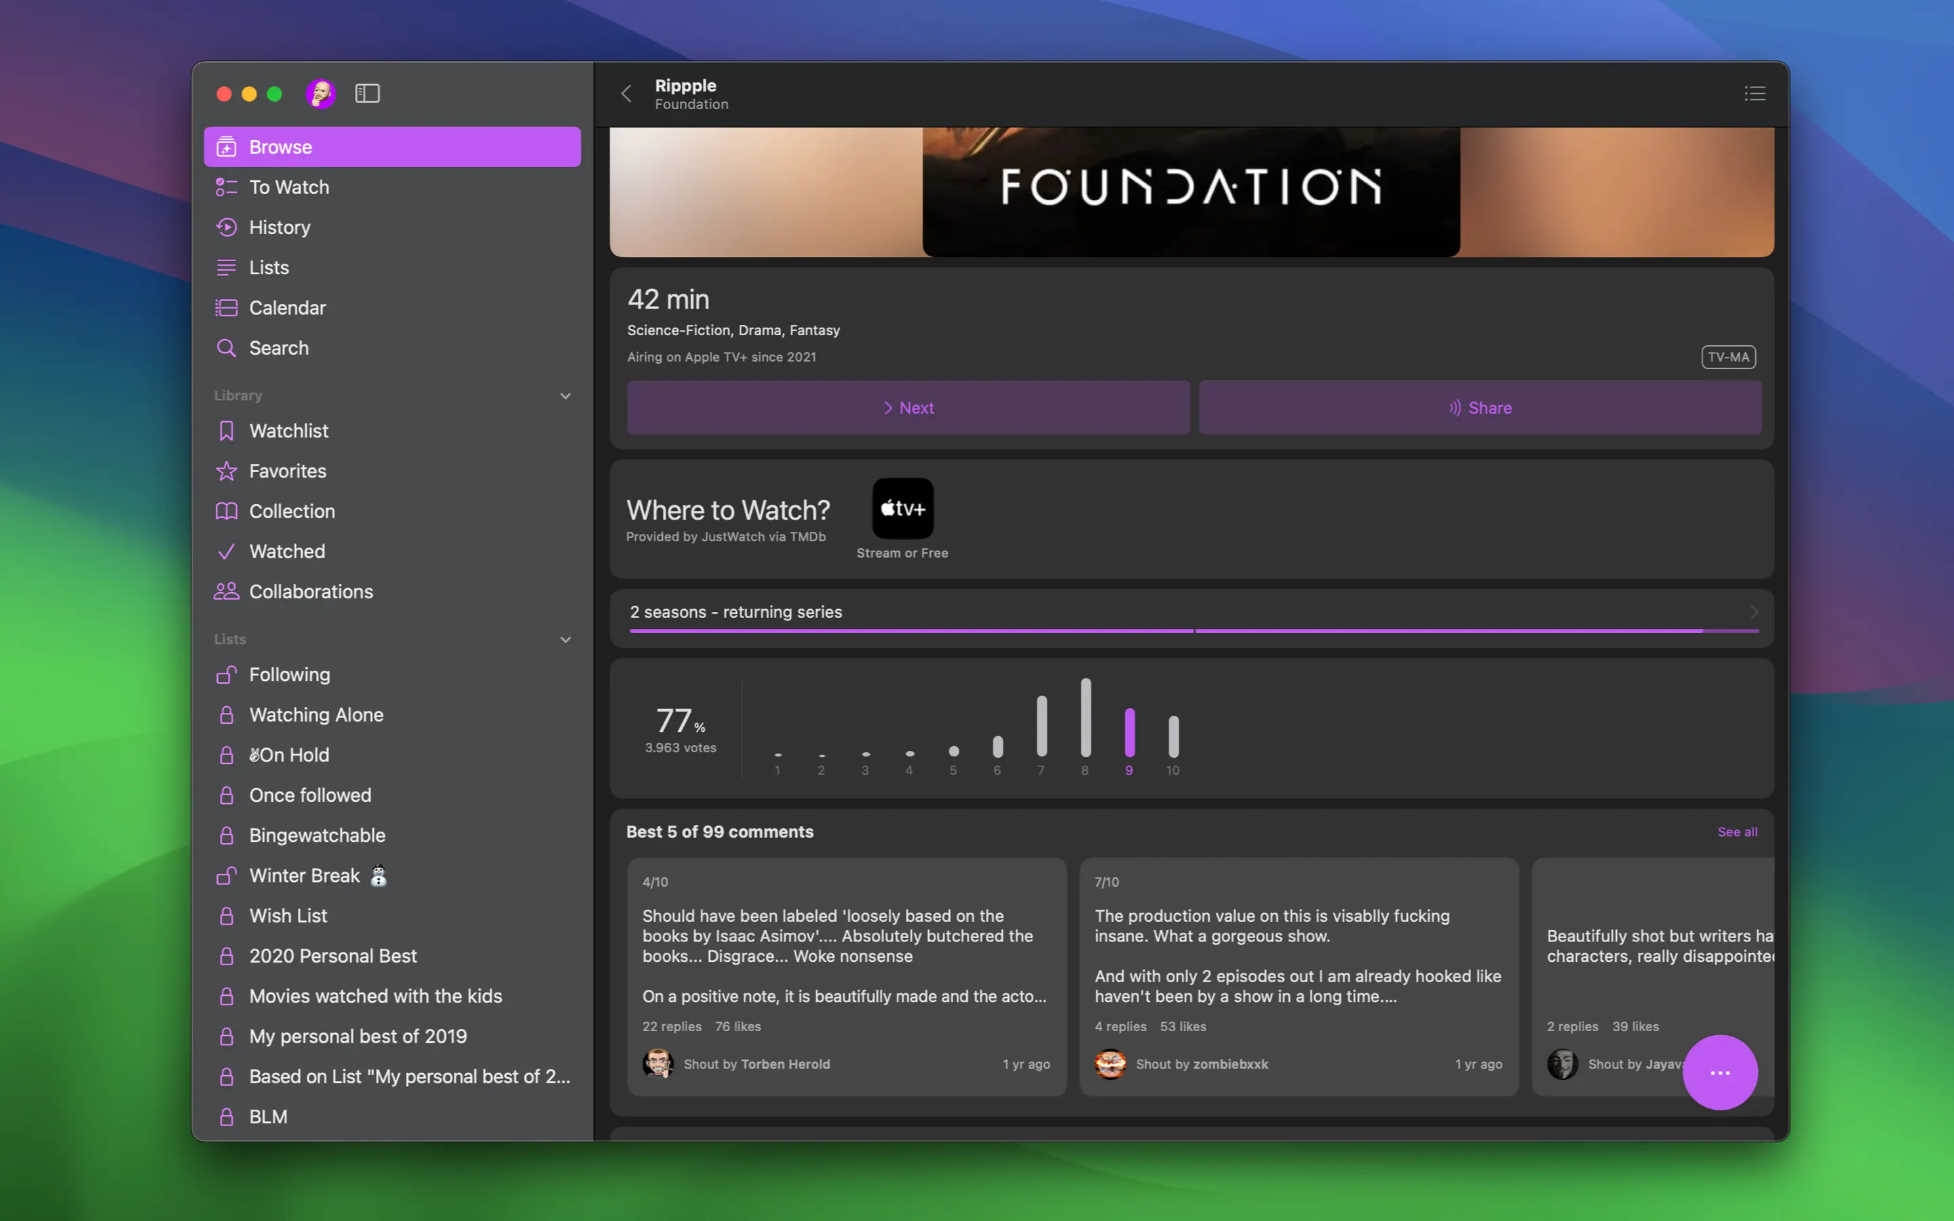Click the Apple TV+ streaming icon
The width and height of the screenshot is (1954, 1221).
902,509
